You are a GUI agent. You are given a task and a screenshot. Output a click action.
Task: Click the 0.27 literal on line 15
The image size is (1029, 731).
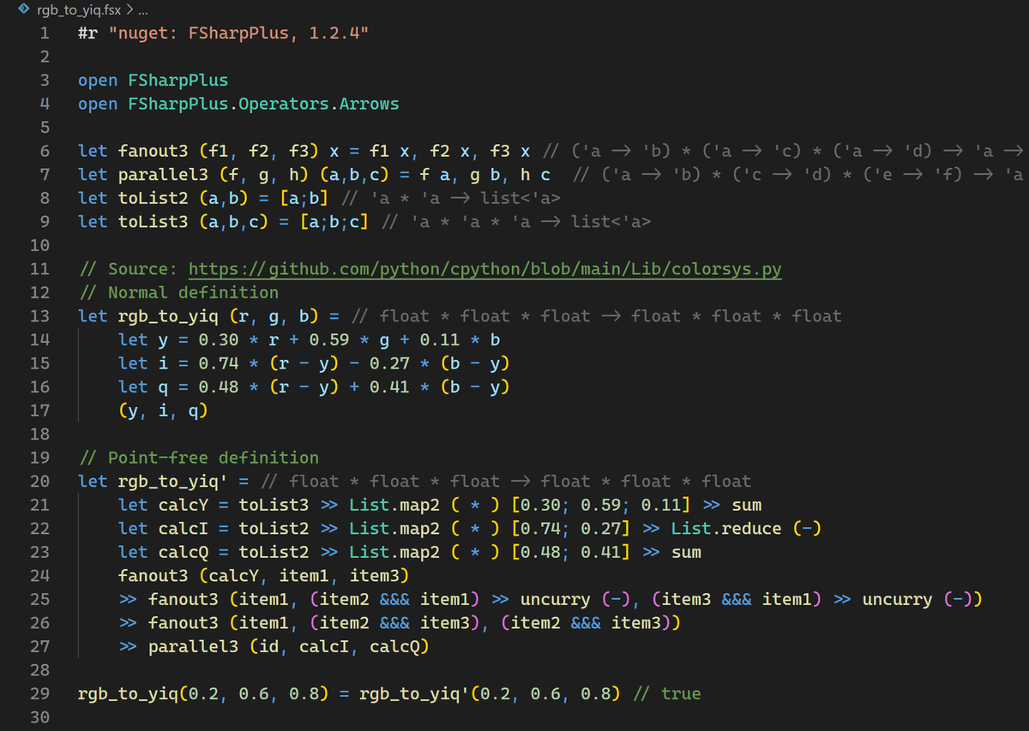point(389,363)
